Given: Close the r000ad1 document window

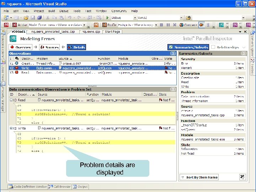Looking at the screenshot, I should 245,32.
